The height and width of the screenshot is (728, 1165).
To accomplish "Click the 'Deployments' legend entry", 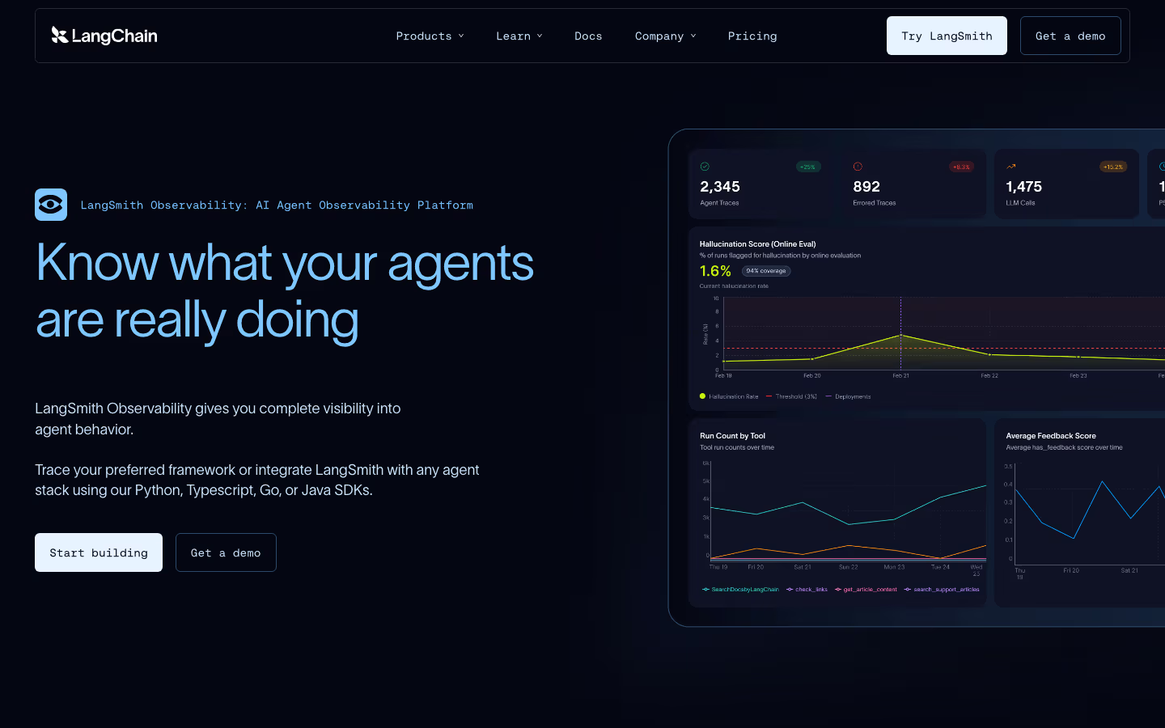I will tap(848, 396).
